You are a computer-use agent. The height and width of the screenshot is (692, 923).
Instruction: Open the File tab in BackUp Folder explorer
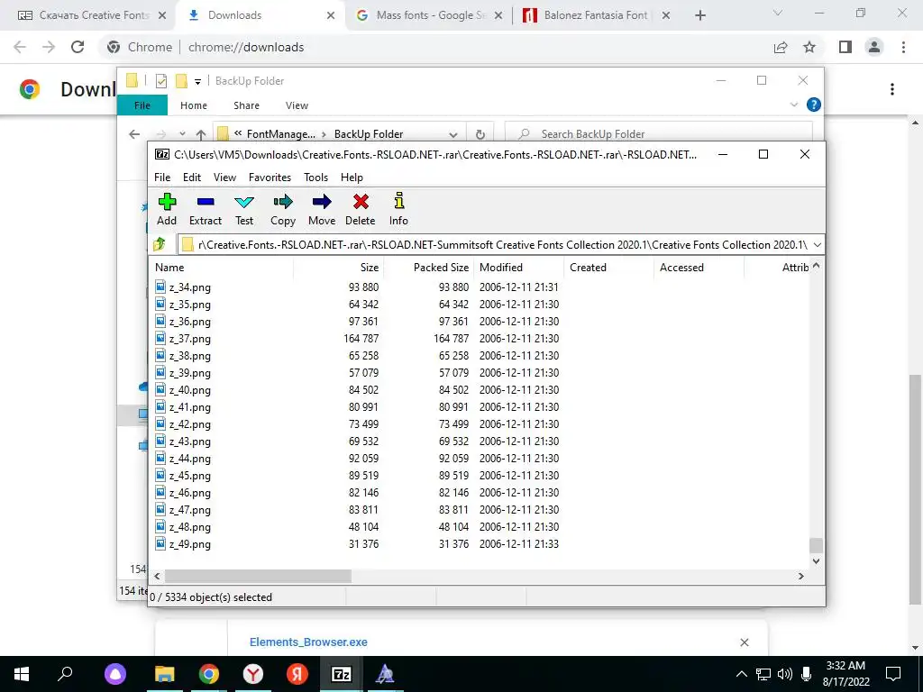142,105
